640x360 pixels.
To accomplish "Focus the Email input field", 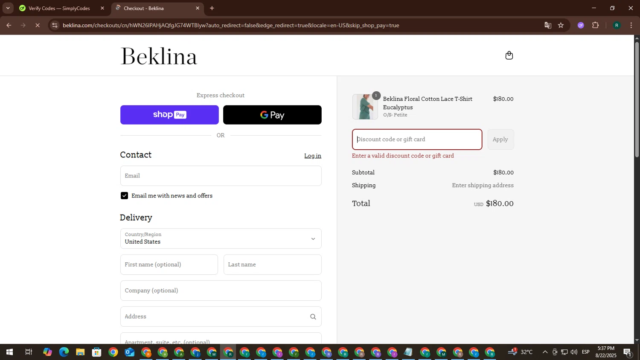I will point(221,176).
